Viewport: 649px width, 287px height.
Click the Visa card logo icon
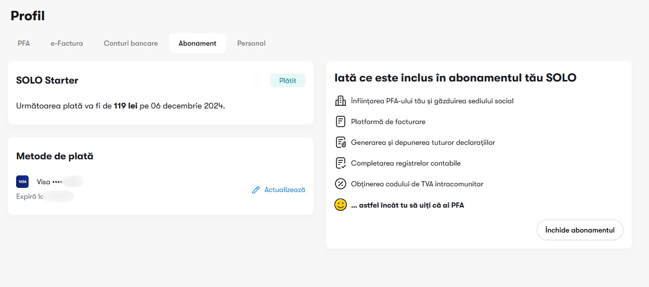click(22, 182)
